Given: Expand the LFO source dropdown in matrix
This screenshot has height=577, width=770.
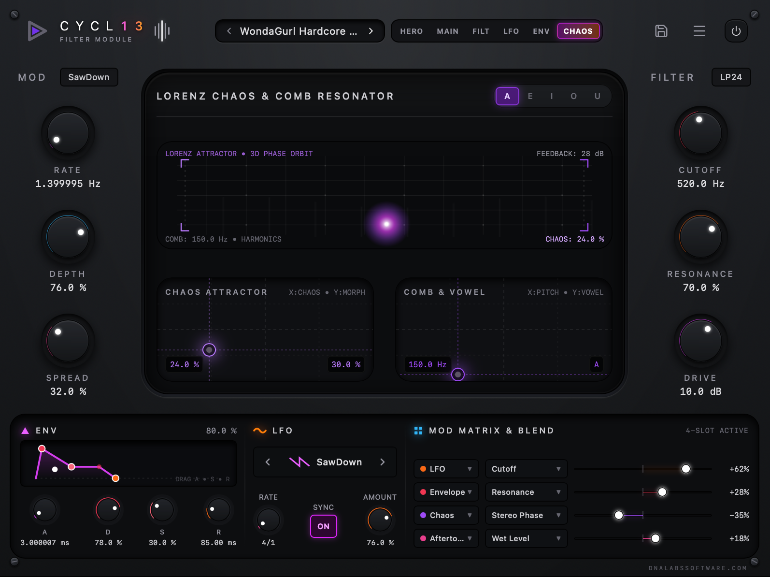Looking at the screenshot, I should point(446,469).
